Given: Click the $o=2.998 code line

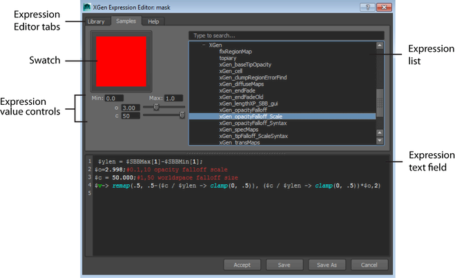Looking at the screenshot, I should [x=161, y=170].
